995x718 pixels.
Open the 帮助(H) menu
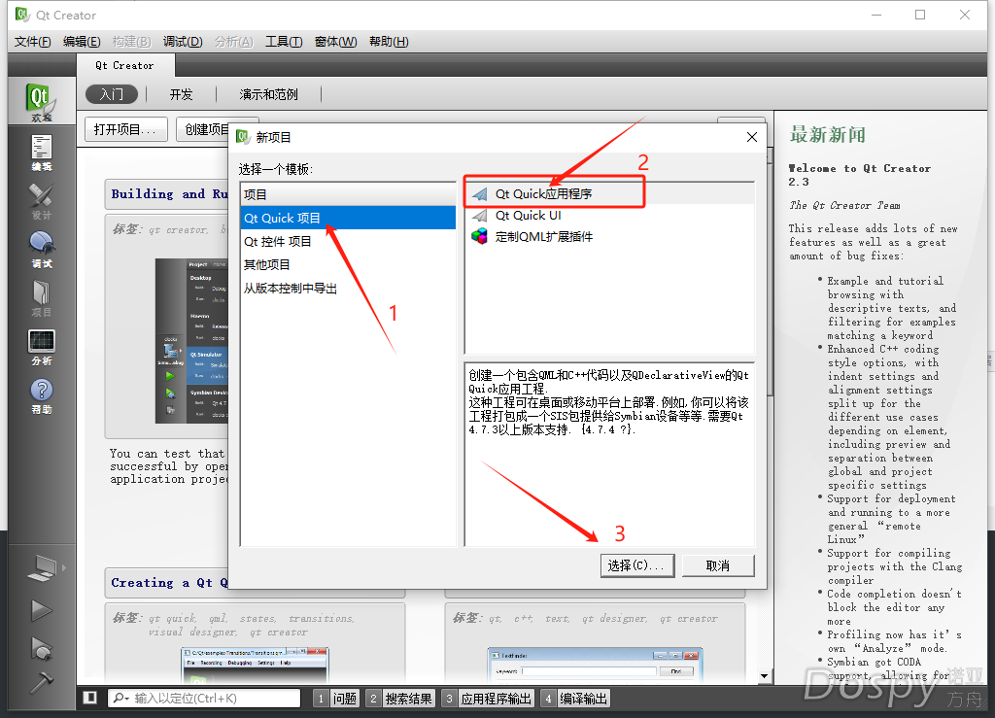(x=389, y=42)
